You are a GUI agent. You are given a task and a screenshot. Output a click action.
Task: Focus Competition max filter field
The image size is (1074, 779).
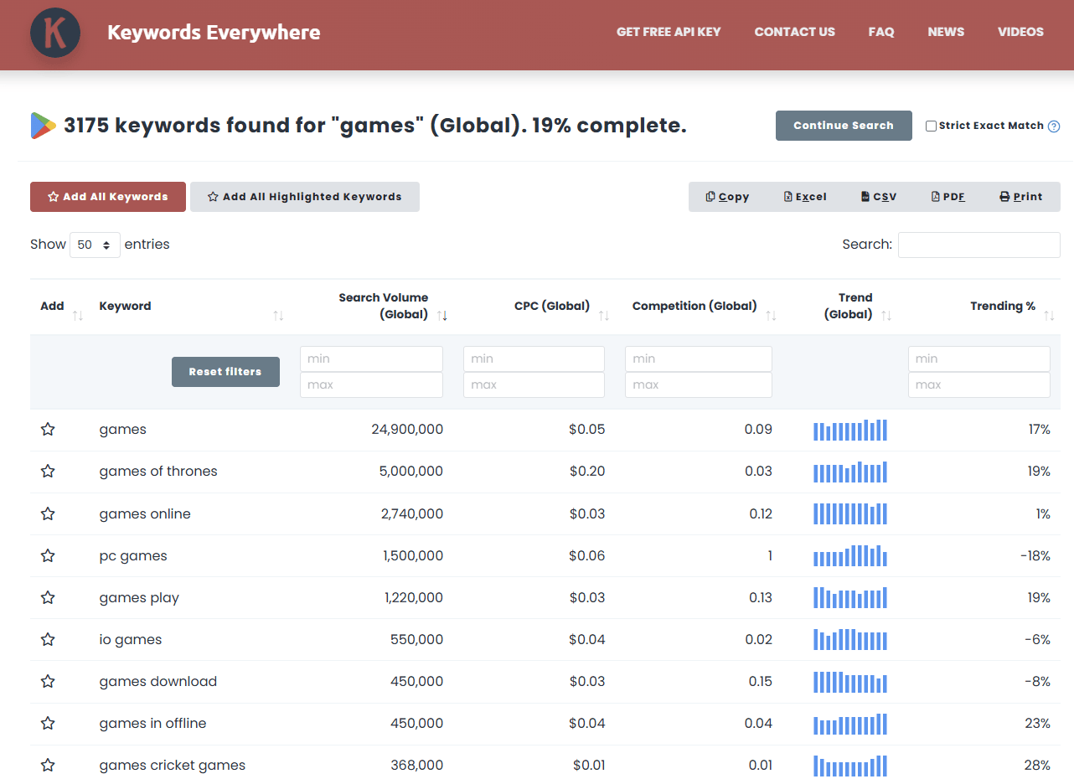click(x=699, y=384)
